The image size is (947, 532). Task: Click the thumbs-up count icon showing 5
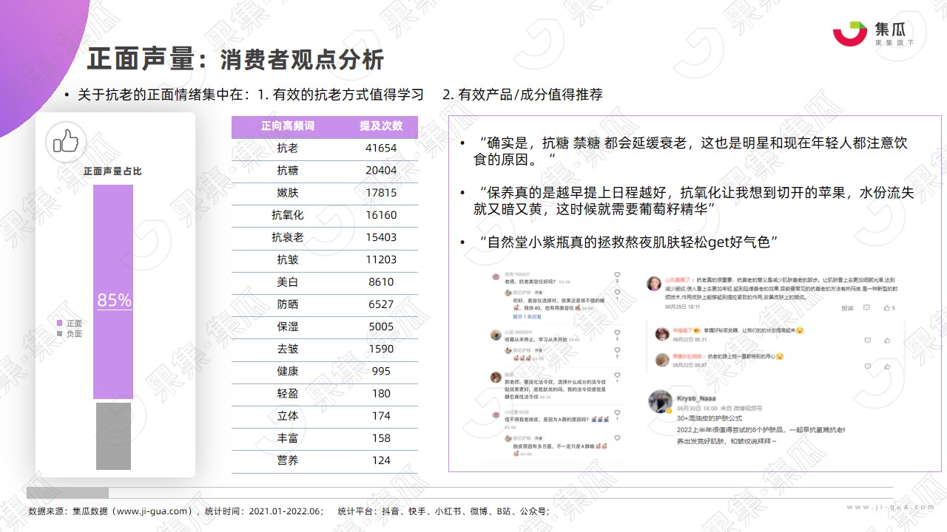(889, 308)
